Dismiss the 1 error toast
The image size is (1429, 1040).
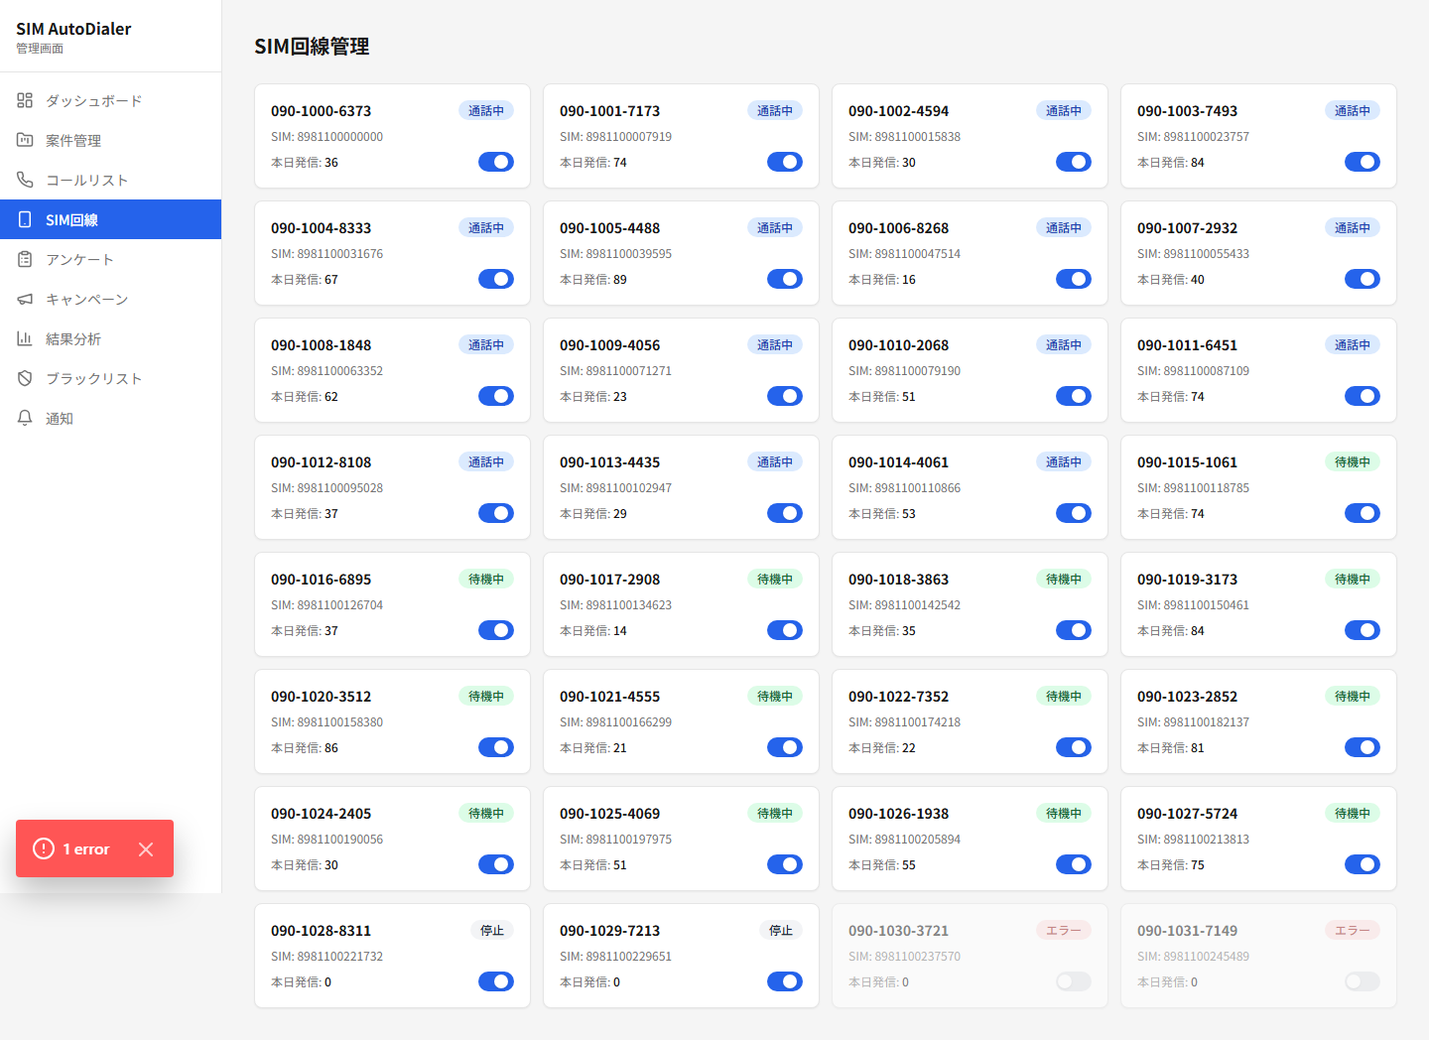click(x=146, y=848)
